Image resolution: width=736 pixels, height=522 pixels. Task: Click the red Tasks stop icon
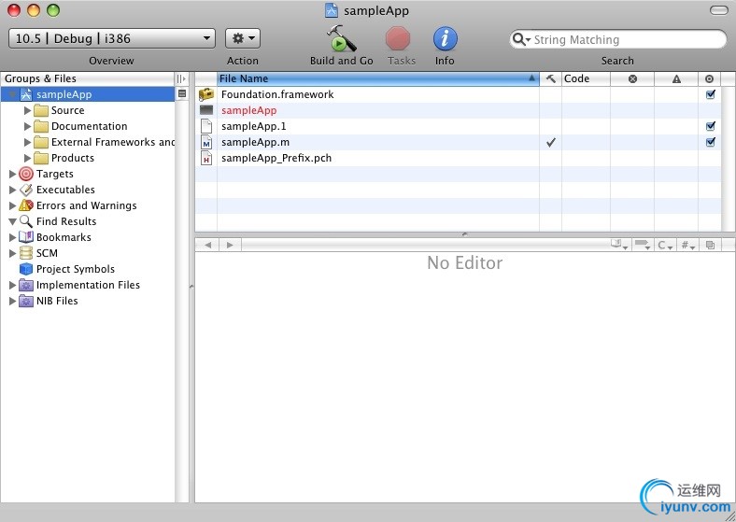pyautogui.click(x=398, y=38)
